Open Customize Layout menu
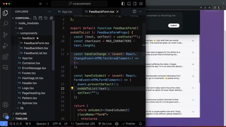 click(141, 4)
